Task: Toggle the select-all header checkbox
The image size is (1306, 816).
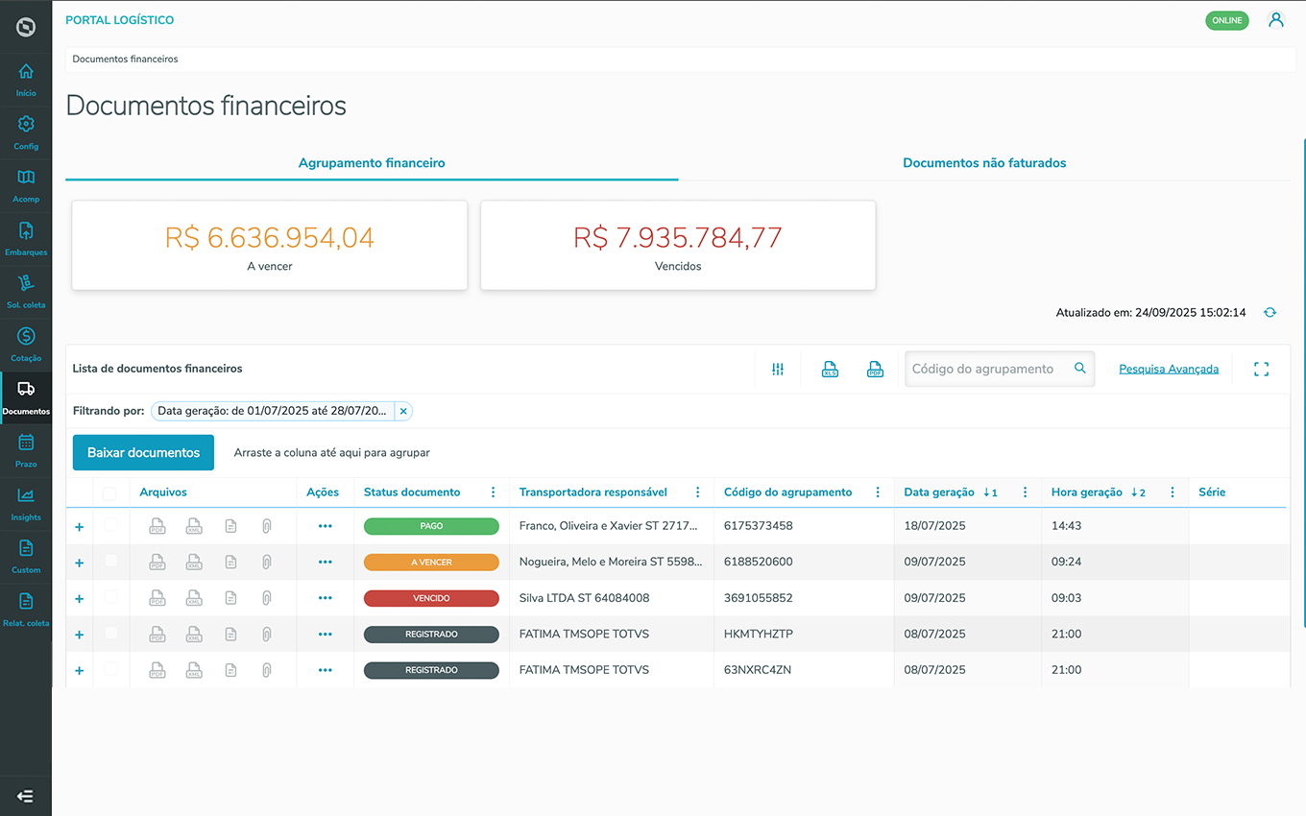Action: (x=109, y=493)
